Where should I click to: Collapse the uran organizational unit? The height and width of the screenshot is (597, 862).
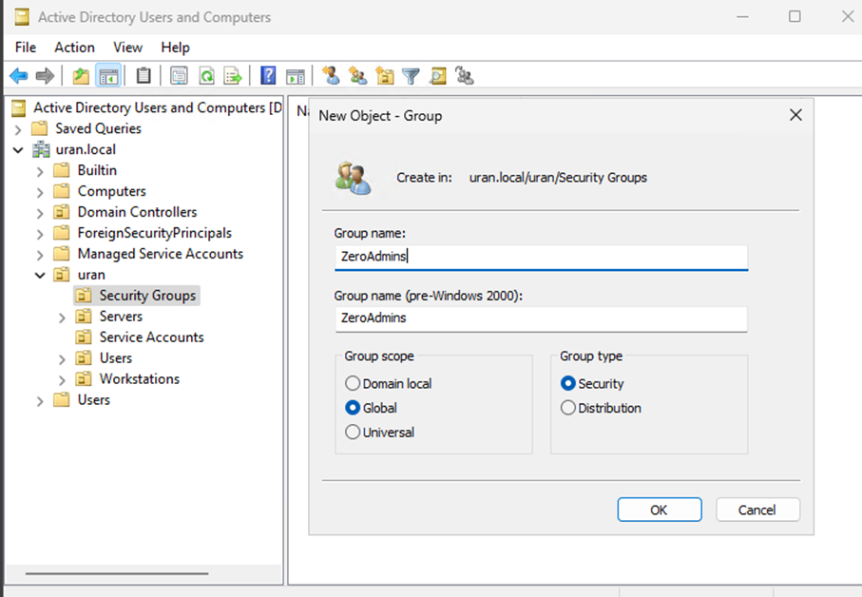coord(40,275)
